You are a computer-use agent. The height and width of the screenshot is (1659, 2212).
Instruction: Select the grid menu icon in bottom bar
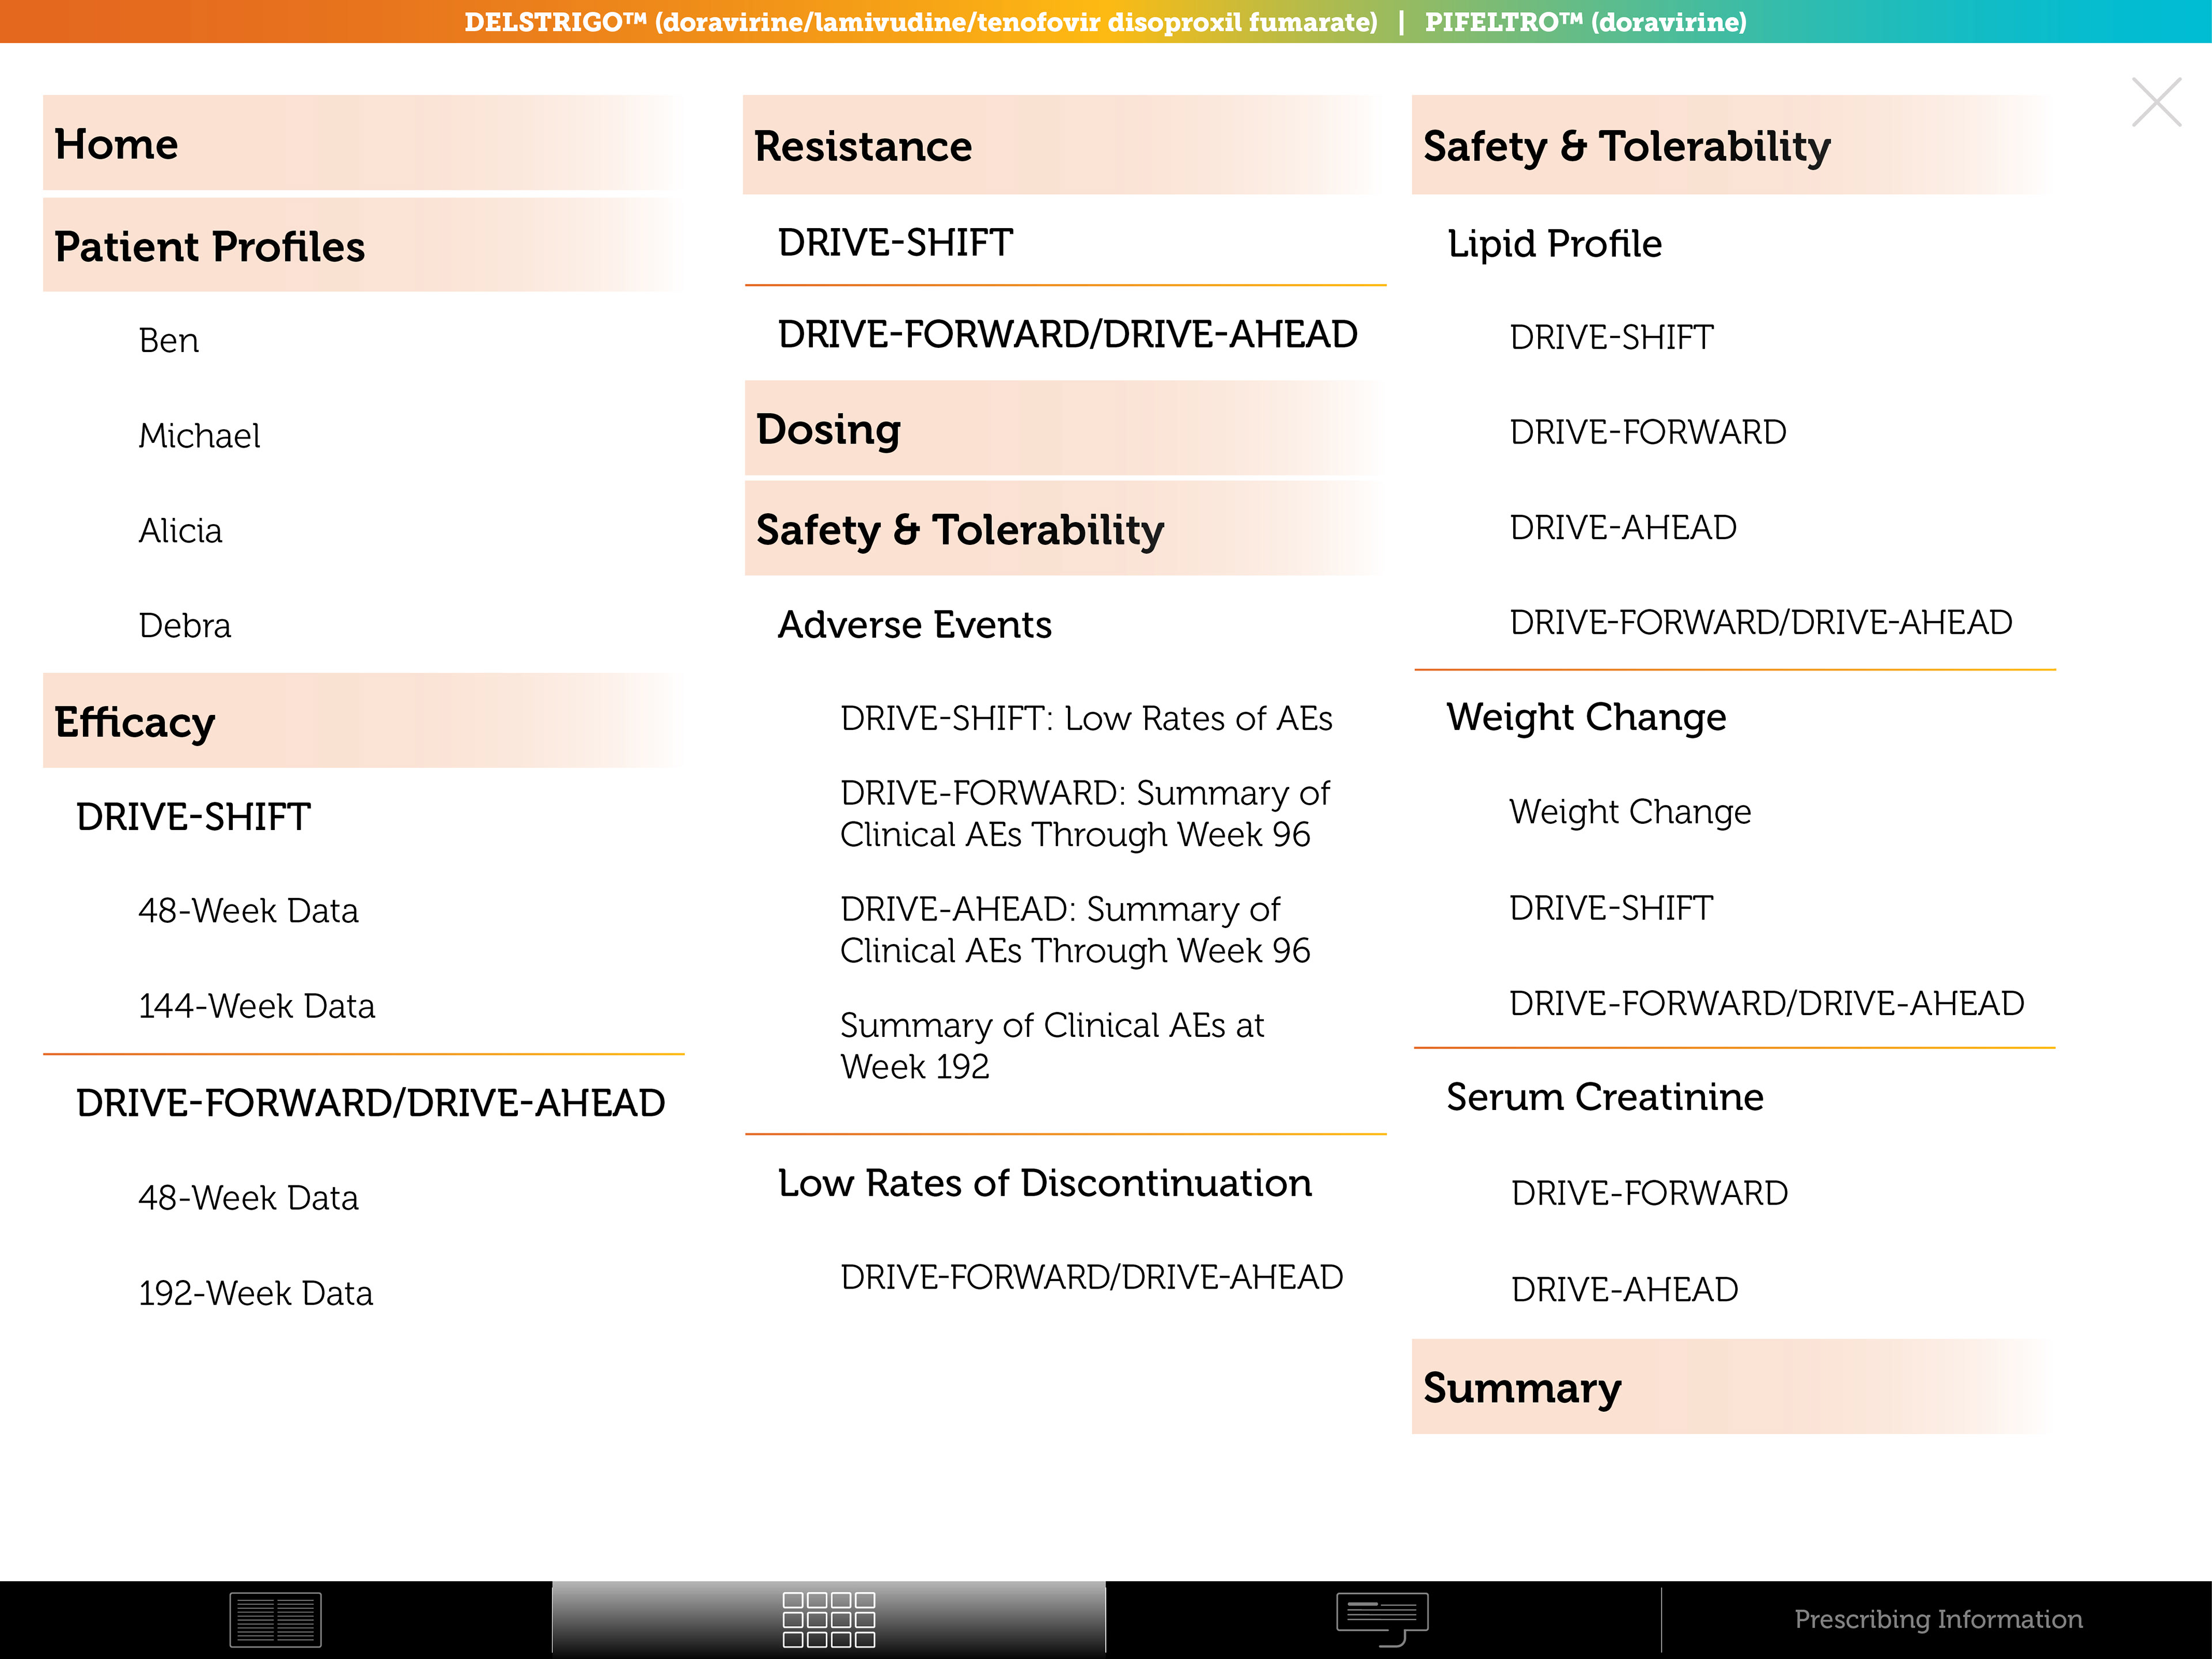(828, 1618)
